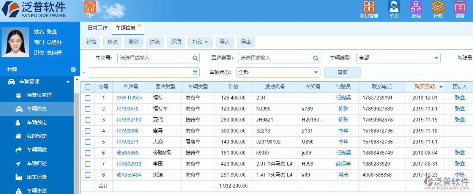Click search icon in 车牌号 field

(x=195, y=58)
